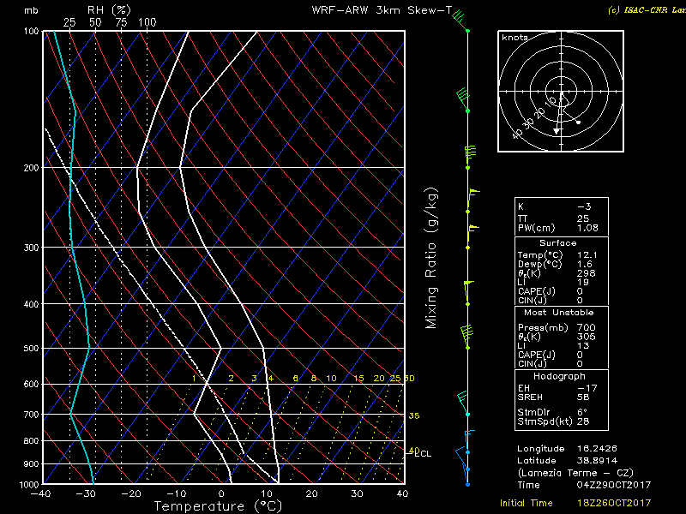Click the 800 pressure level label
The height and width of the screenshot is (514, 686).
click(31, 441)
